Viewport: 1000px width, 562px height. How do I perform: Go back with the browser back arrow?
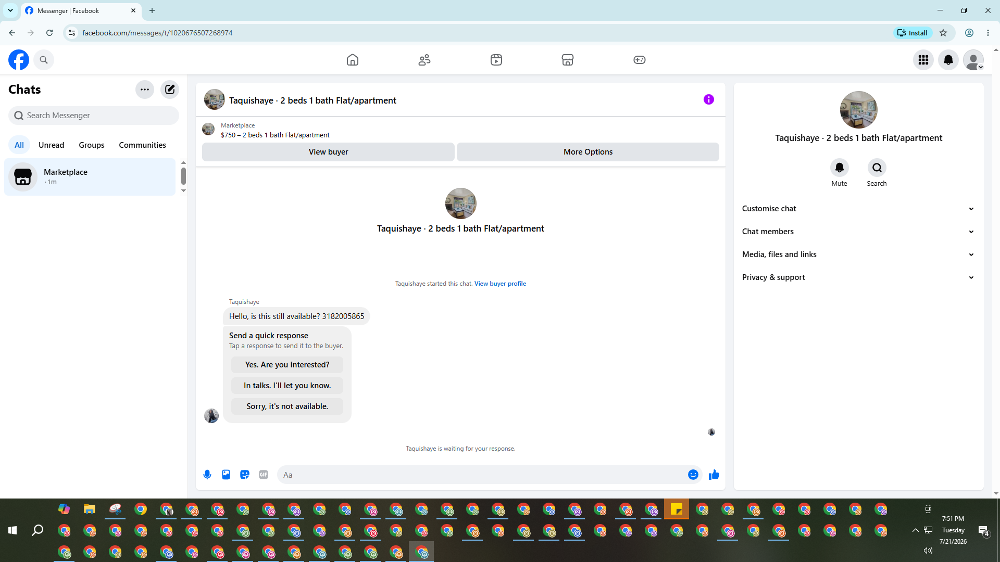(x=12, y=33)
